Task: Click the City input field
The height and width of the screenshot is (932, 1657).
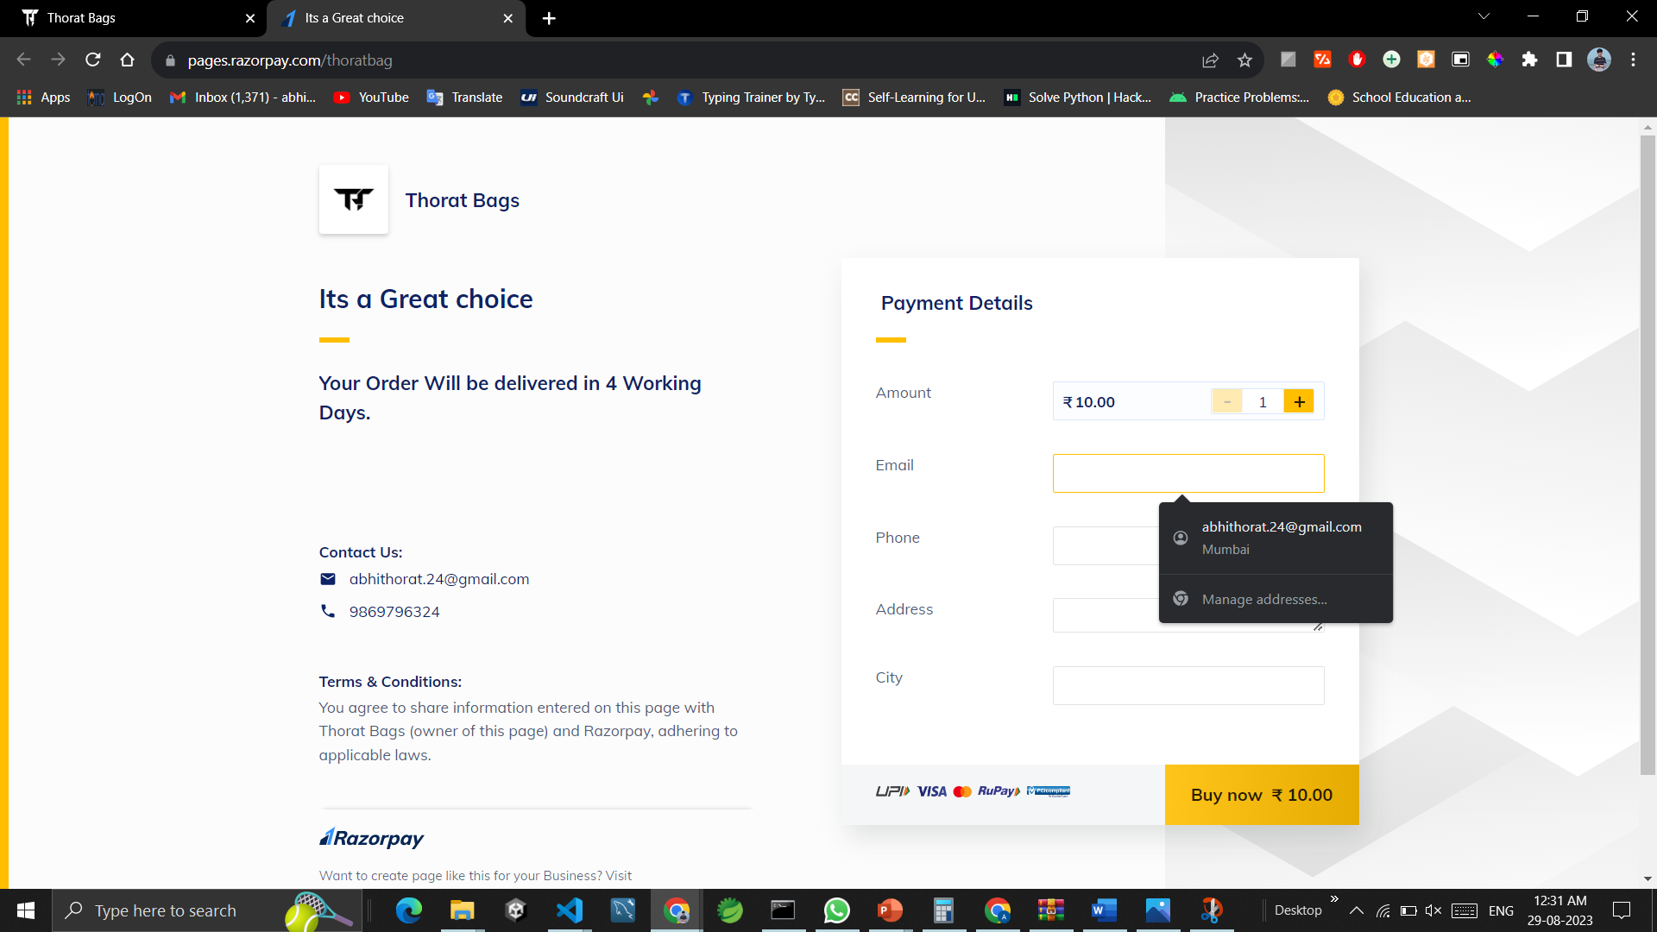Action: click(x=1188, y=685)
